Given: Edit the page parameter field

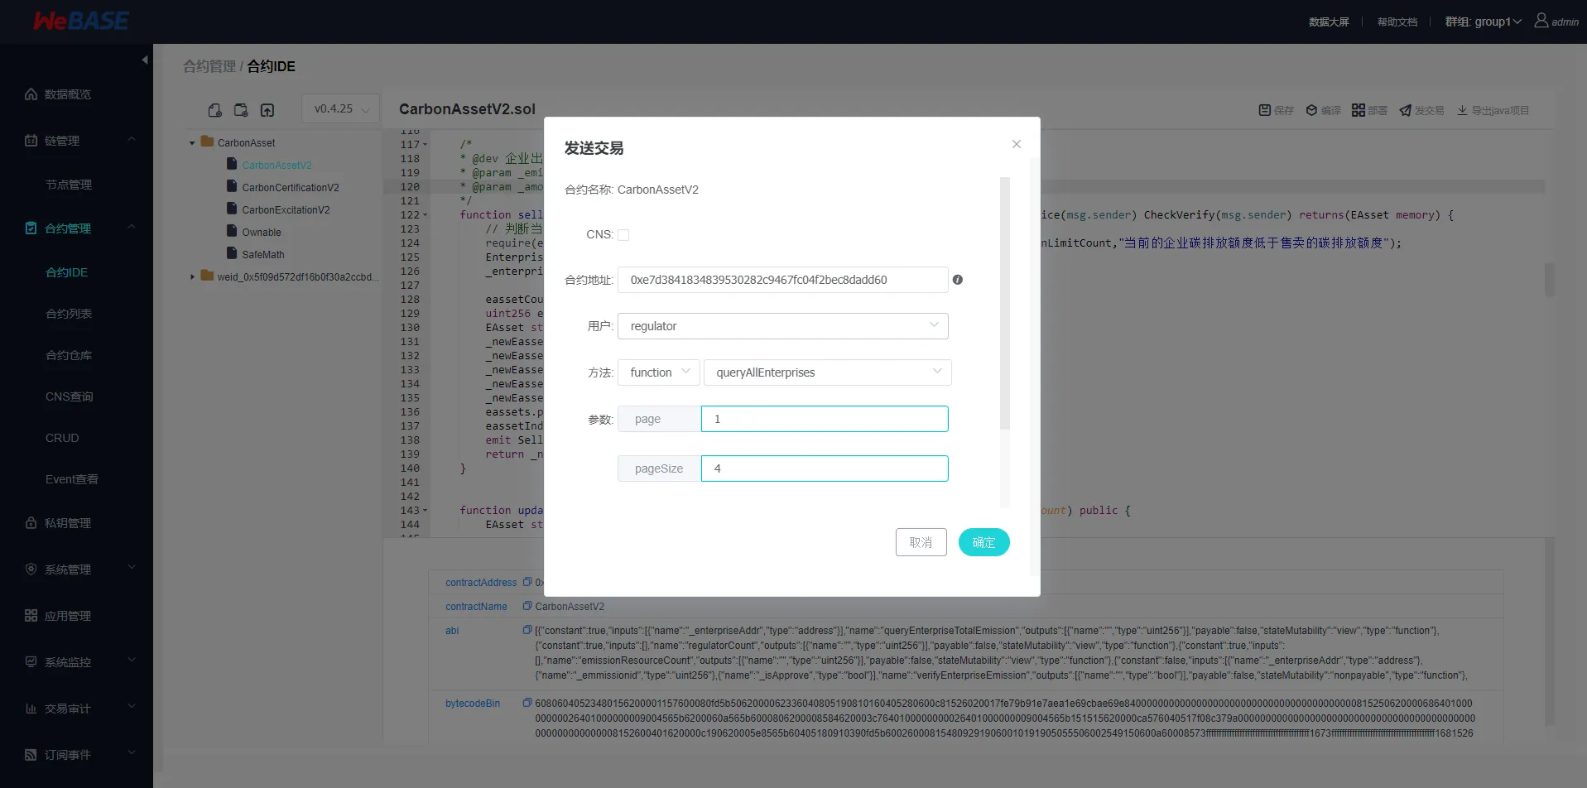Looking at the screenshot, I should 825,419.
